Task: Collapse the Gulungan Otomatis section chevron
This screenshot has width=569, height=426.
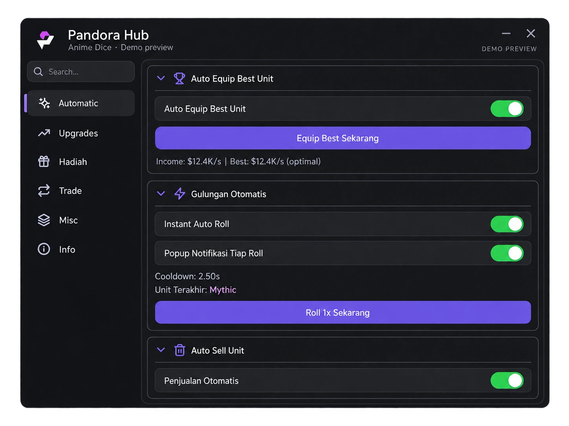Action: click(x=161, y=193)
